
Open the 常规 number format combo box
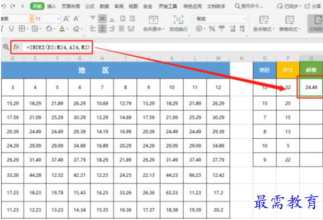[220, 19]
